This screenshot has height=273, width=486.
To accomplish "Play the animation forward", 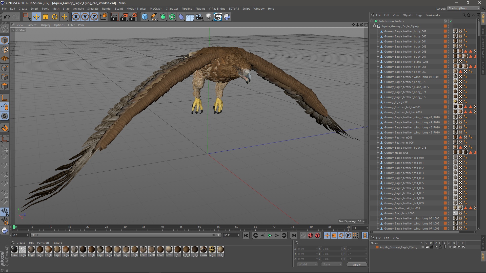I will coord(270,235).
